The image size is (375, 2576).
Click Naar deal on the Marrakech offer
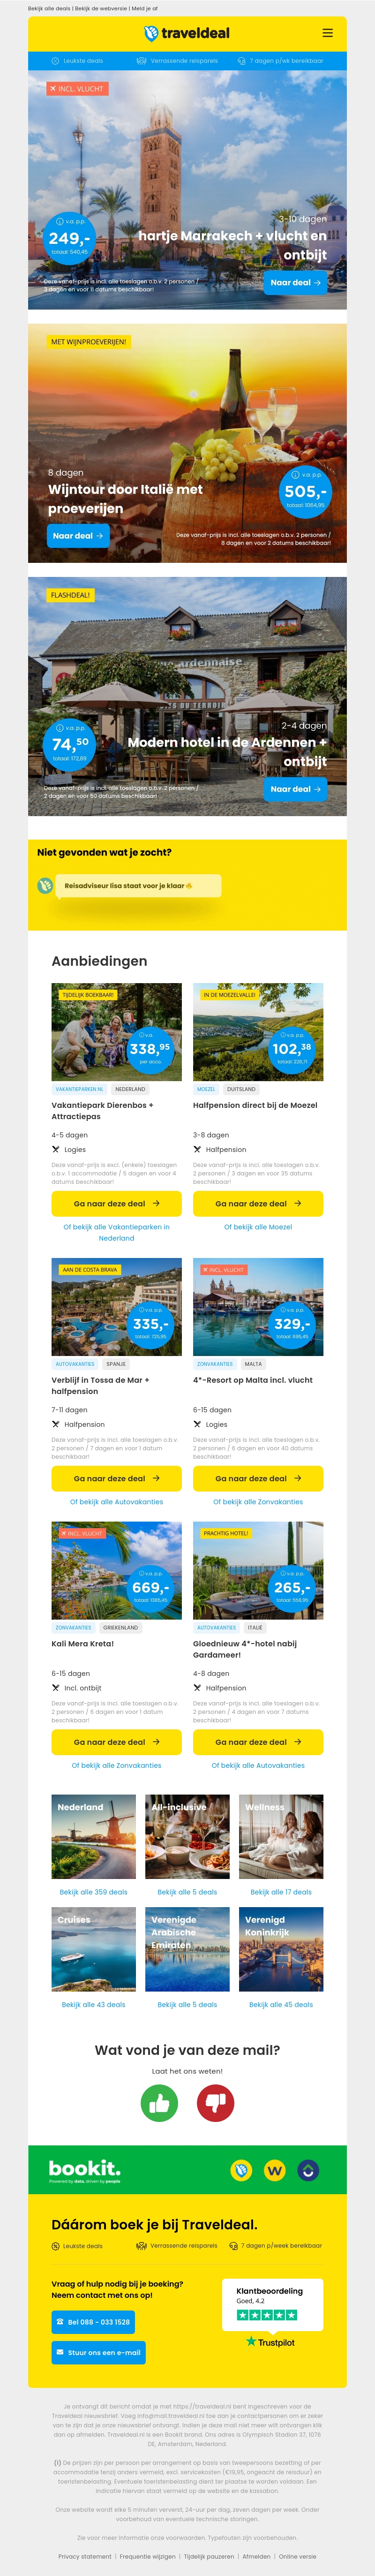295,283
